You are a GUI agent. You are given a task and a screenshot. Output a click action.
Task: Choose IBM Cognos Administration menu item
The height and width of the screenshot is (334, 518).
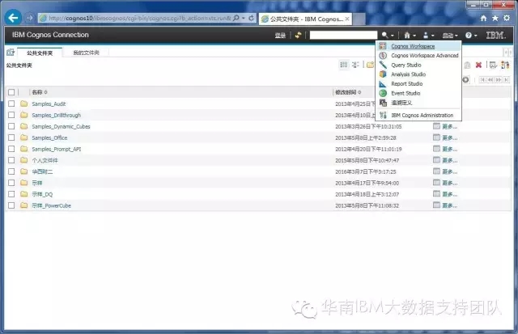pyautogui.click(x=422, y=115)
